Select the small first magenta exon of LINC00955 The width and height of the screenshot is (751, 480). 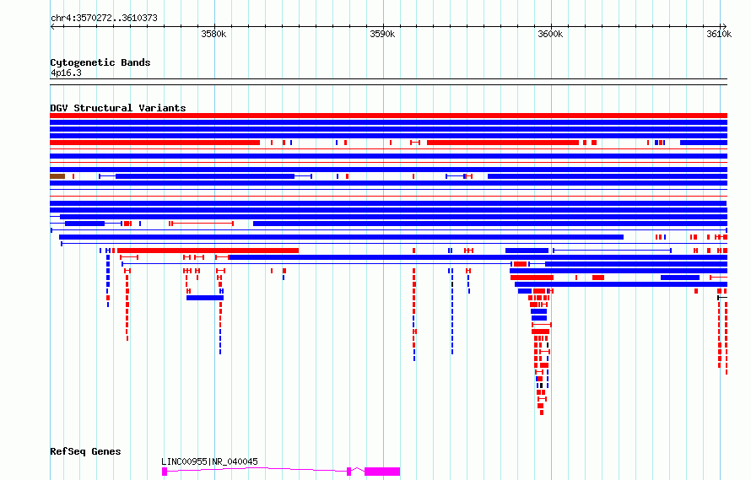click(165, 472)
